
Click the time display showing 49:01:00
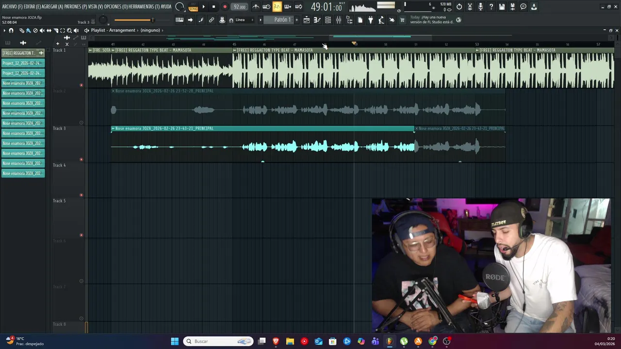tap(326, 7)
